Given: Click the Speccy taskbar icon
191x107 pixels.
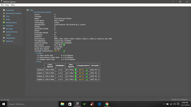Looking at the screenshot, I should [x=77, y=104].
